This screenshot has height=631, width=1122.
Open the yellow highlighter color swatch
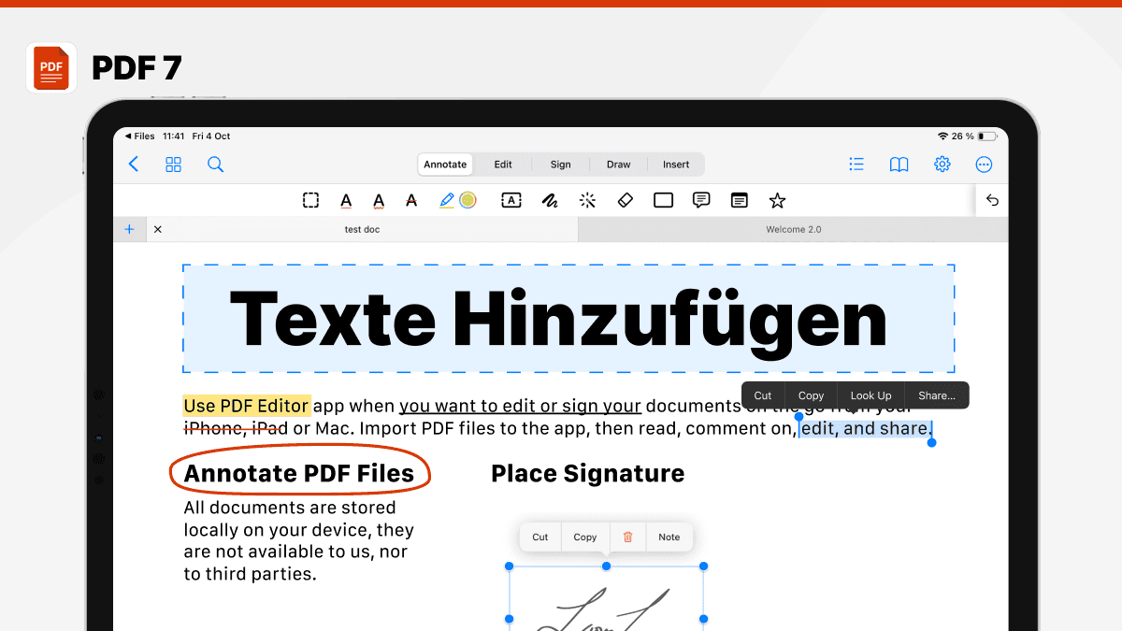pyautogui.click(x=468, y=200)
